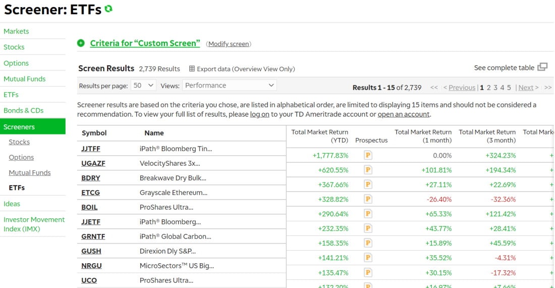The height and width of the screenshot is (288, 555).
Task: Go to Options in the main sidebar
Action: pos(16,63)
